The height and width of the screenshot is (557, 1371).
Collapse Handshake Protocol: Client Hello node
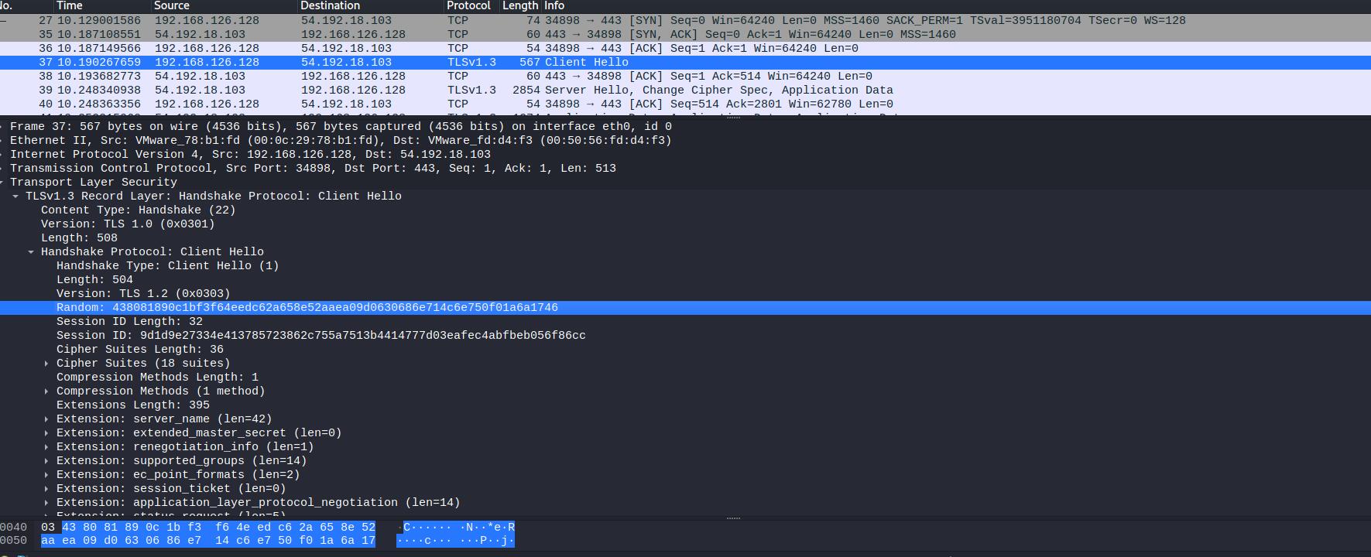(31, 251)
